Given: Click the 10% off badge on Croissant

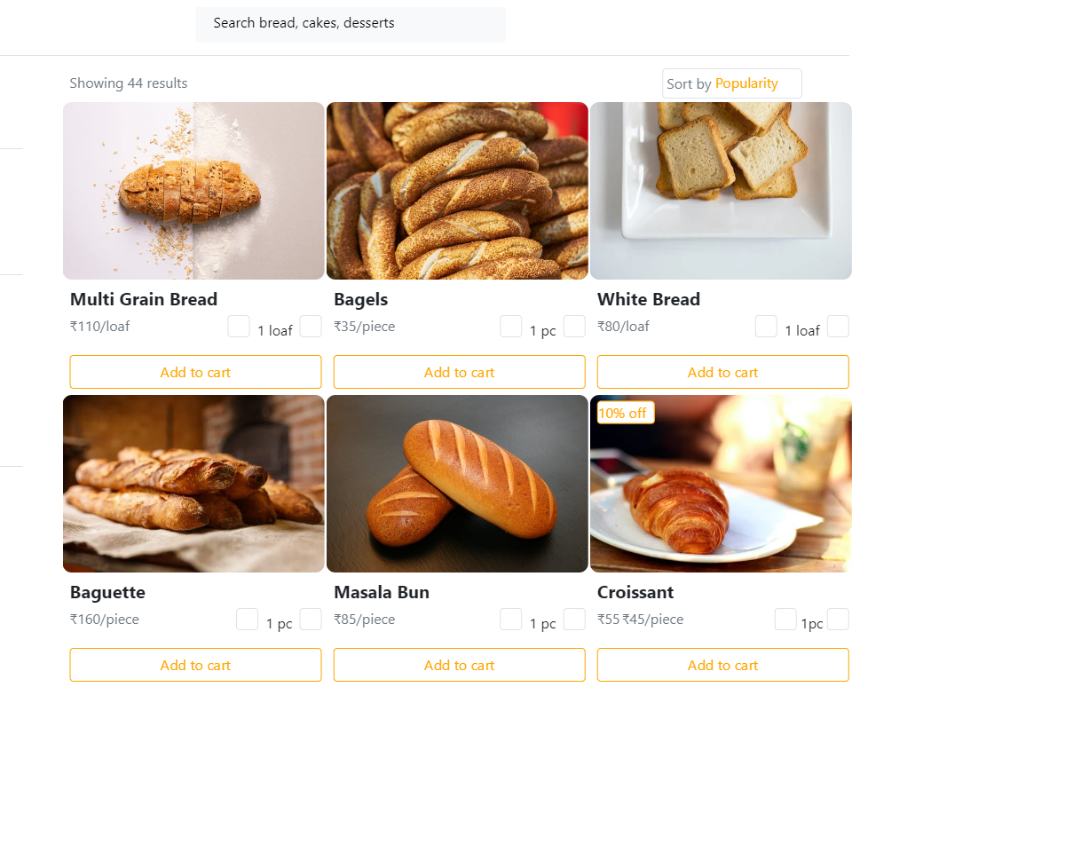Looking at the screenshot, I should click(626, 413).
